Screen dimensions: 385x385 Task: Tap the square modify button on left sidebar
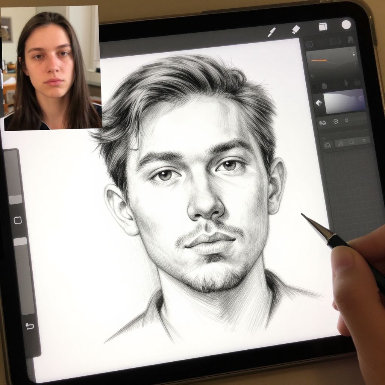18,220
